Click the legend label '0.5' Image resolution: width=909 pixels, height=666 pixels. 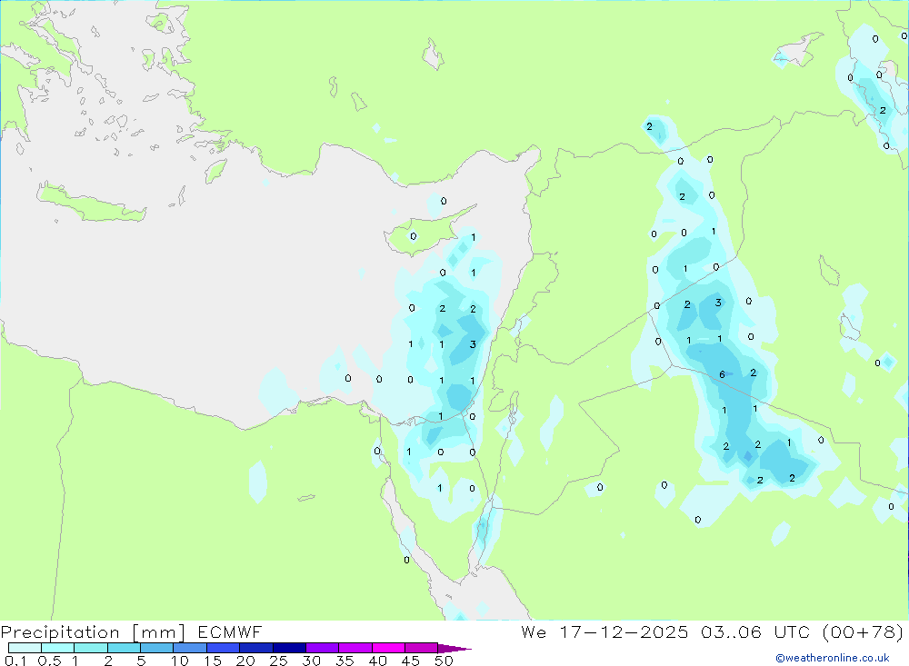click(x=49, y=661)
